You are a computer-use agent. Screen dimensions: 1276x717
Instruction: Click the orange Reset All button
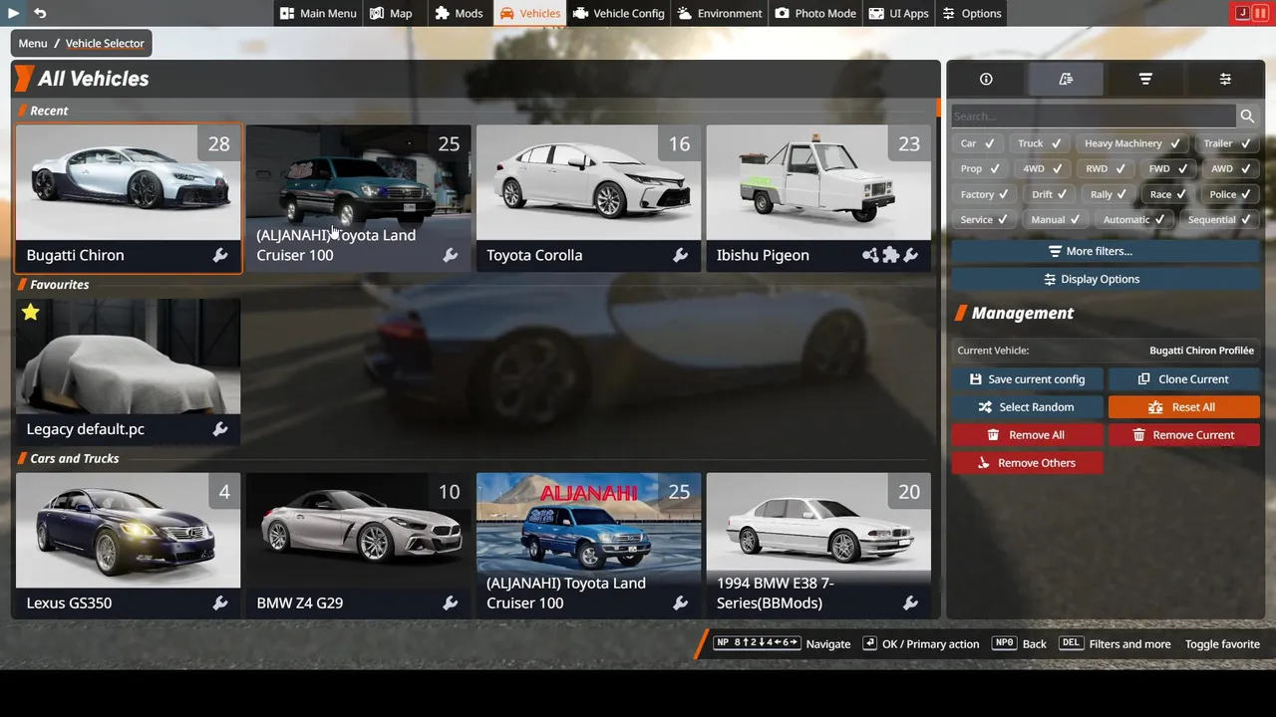pos(1183,407)
